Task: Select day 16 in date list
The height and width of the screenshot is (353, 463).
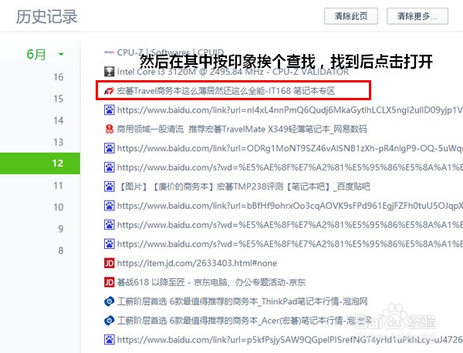Action: (x=58, y=77)
